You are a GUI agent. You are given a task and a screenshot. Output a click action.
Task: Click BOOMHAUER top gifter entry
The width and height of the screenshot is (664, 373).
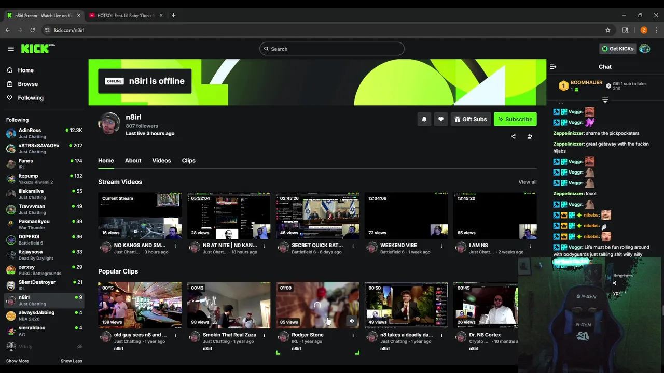580,85
